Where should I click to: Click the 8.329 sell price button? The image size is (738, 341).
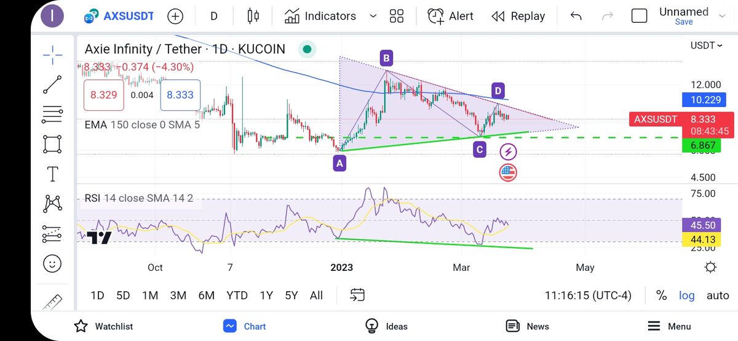103,95
